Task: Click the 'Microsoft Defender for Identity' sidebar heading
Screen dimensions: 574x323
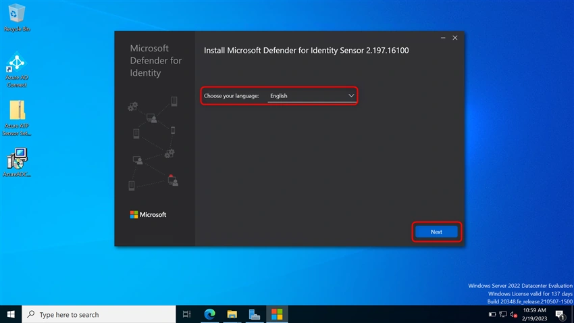Action: tap(155, 60)
